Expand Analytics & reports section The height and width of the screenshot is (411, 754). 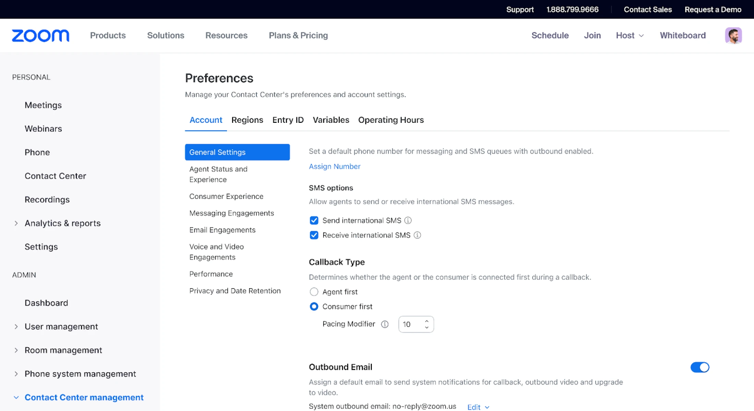point(16,223)
